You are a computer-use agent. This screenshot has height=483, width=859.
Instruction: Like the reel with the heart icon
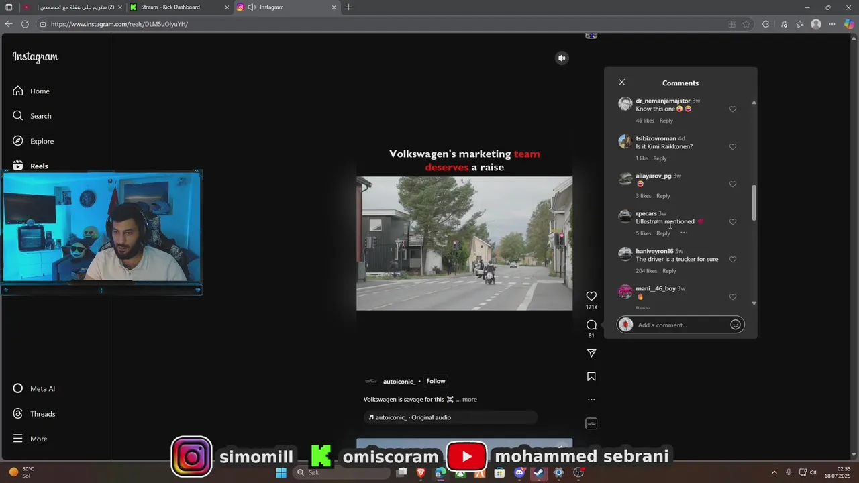[591, 296]
